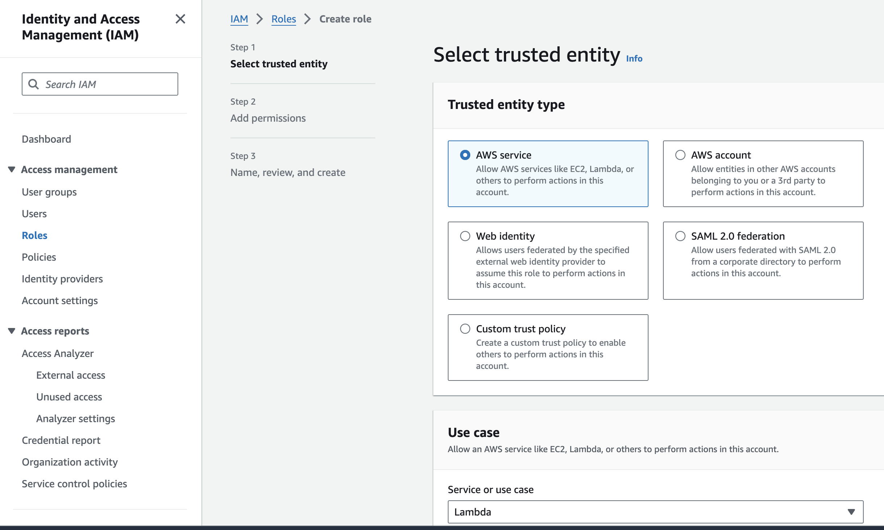Open the Info link beside heading

[634, 59]
